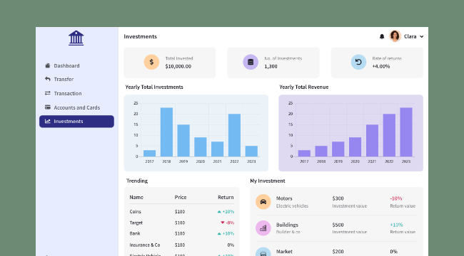Click the Bank green up-arrow icon

(x=219, y=233)
